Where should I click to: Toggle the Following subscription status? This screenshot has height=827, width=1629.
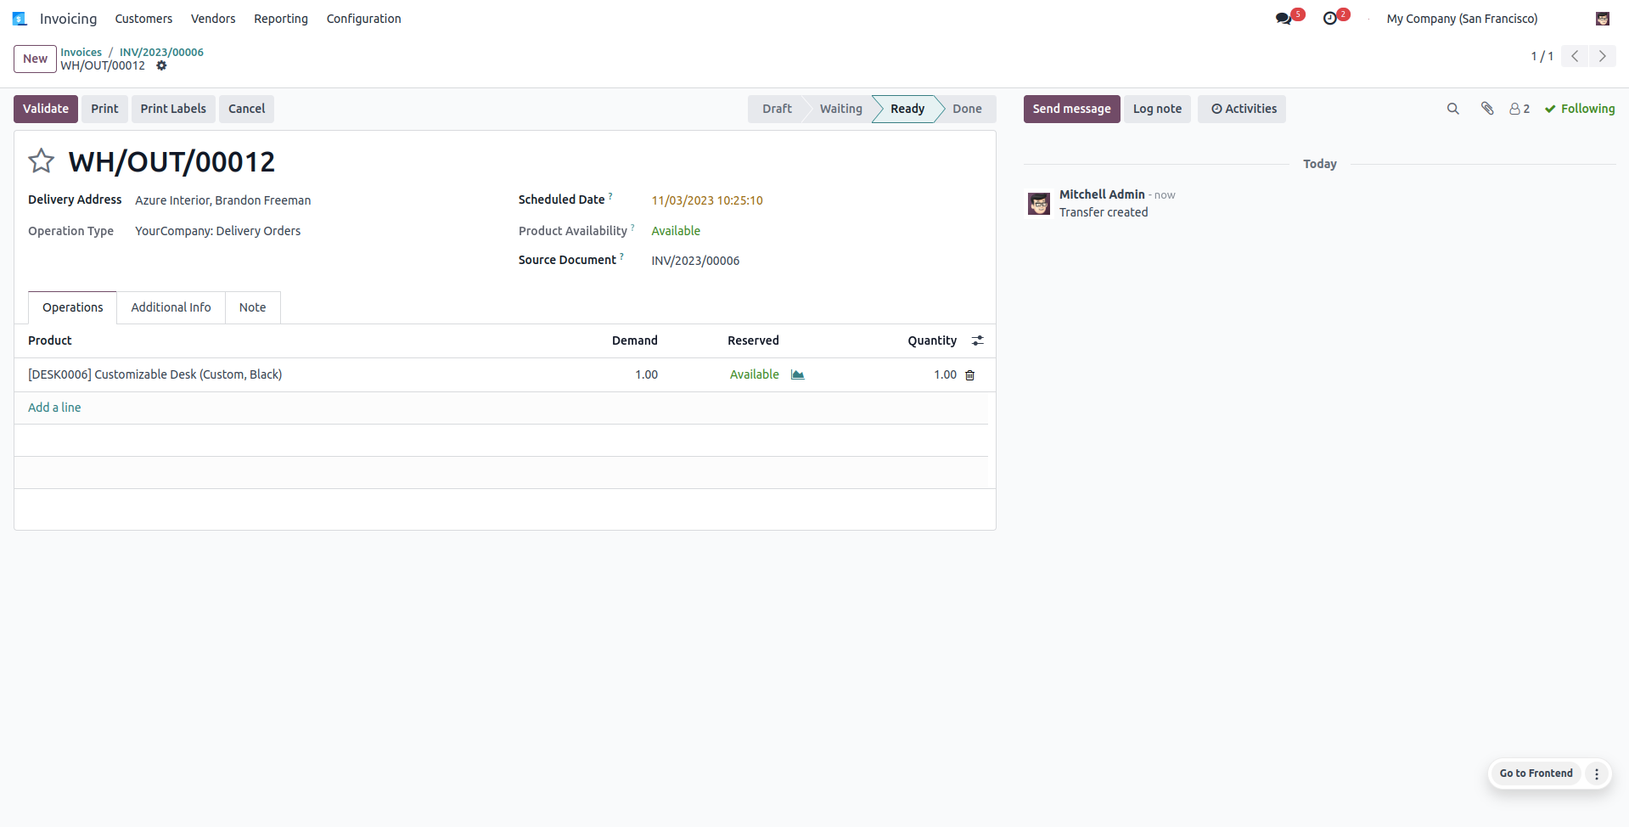(x=1580, y=109)
